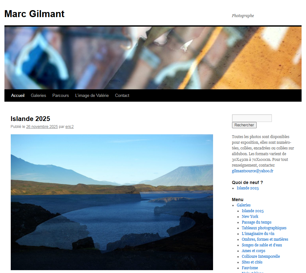Viewport: 306px width, 273px height.
Task: Click the gilmantsource@yahoo.fr email link
Action: click(252, 171)
